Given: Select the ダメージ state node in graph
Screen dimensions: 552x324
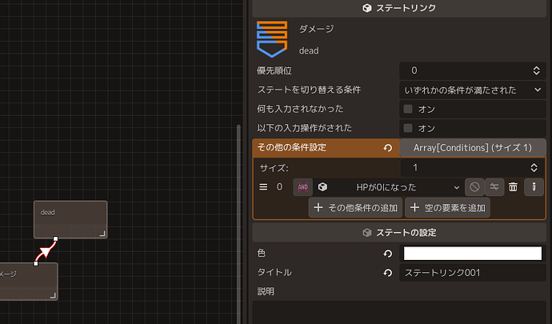Looking at the screenshot, I should coord(28,282).
